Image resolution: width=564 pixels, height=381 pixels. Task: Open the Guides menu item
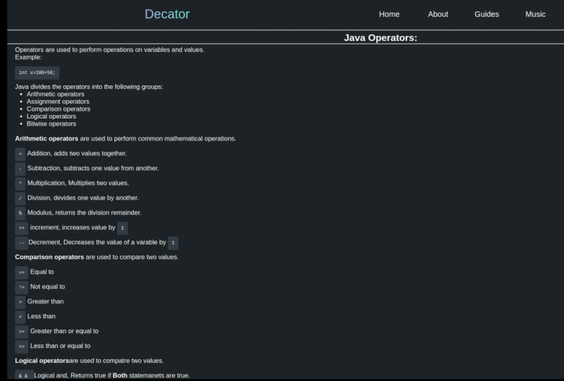486,14
